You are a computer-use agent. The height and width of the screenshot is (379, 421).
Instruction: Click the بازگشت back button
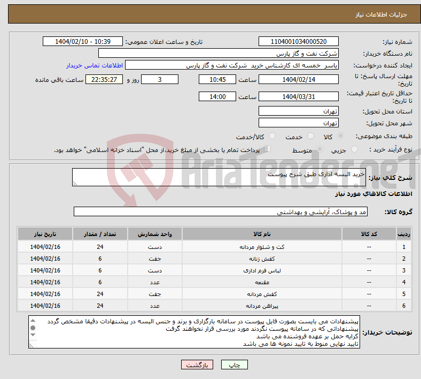click(x=197, y=365)
